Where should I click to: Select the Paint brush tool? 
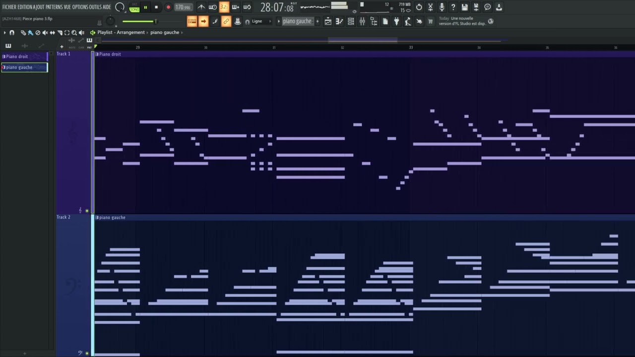pyautogui.click(x=30, y=33)
